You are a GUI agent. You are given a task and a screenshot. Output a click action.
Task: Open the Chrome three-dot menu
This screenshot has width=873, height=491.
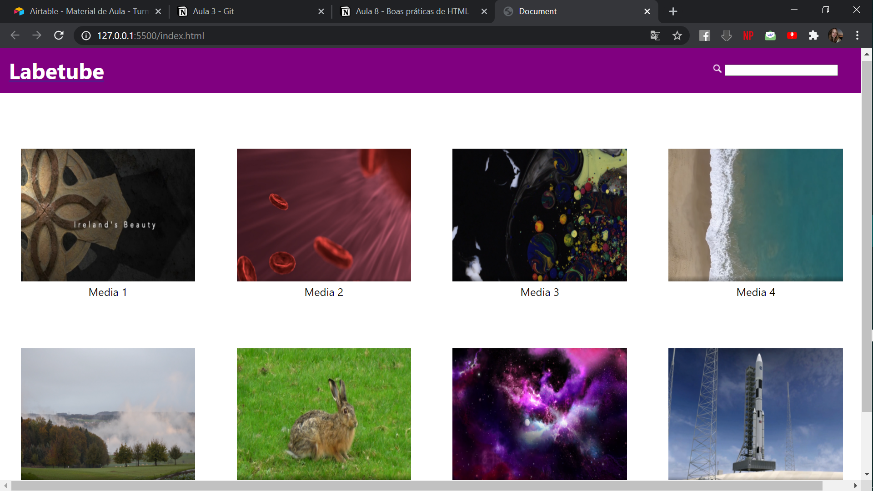click(x=857, y=35)
